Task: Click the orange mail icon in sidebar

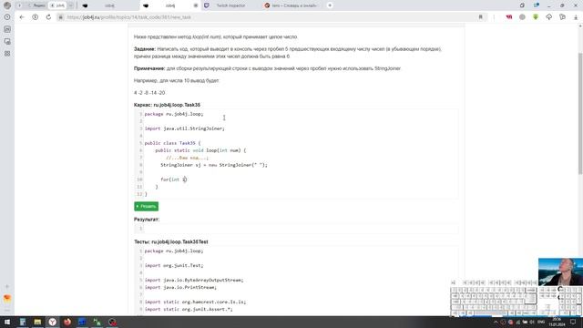Action: [x=7, y=298]
